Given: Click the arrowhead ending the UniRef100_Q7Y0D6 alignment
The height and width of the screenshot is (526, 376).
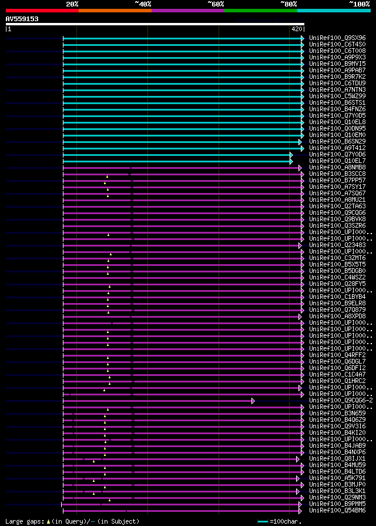Looking at the screenshot, I should [291, 155].
